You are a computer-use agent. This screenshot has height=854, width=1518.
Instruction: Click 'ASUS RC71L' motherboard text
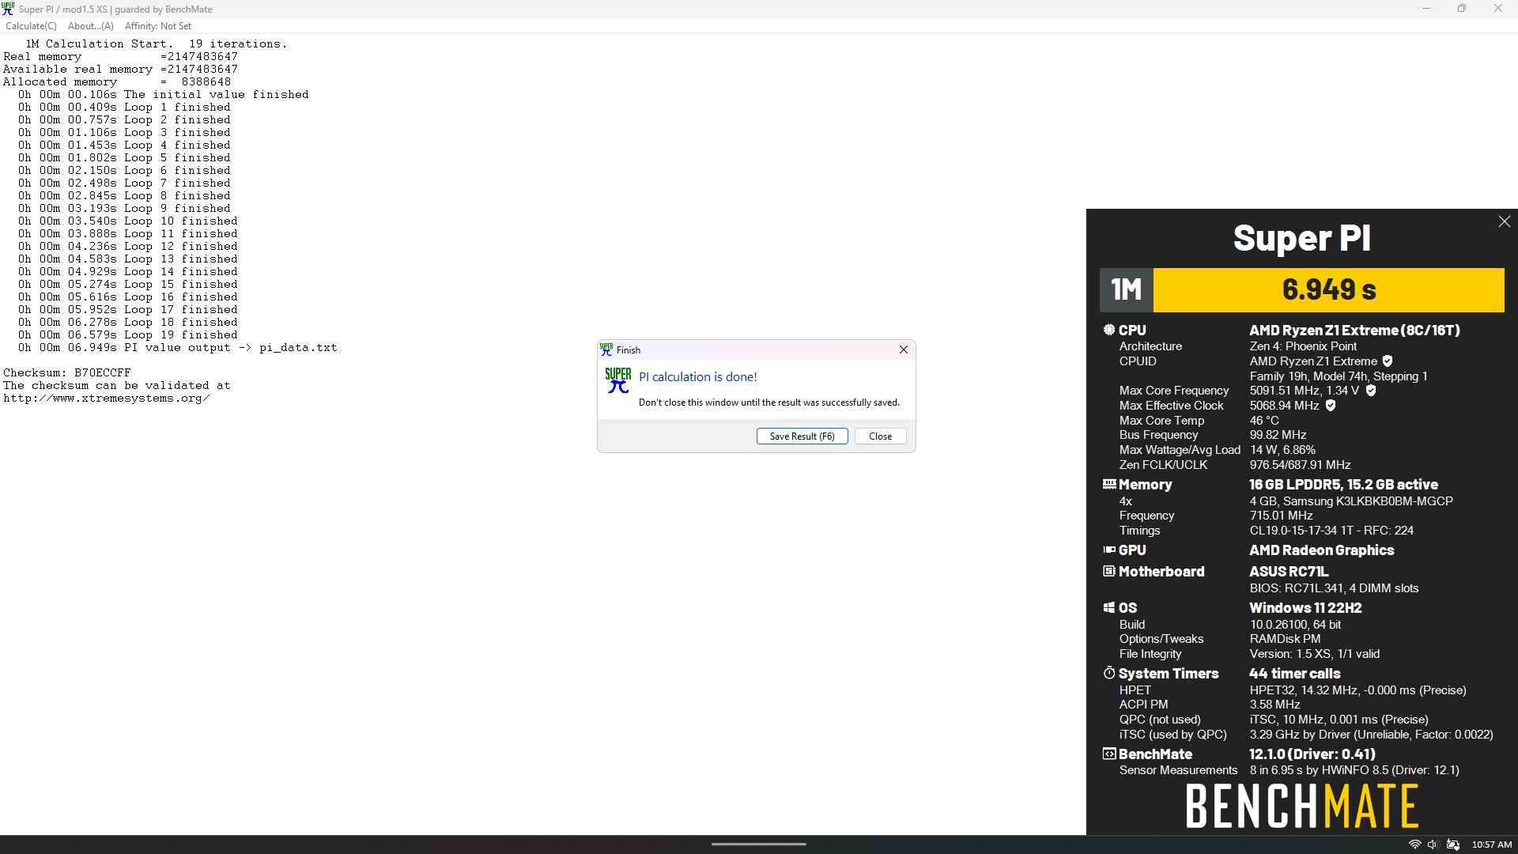[1289, 572]
